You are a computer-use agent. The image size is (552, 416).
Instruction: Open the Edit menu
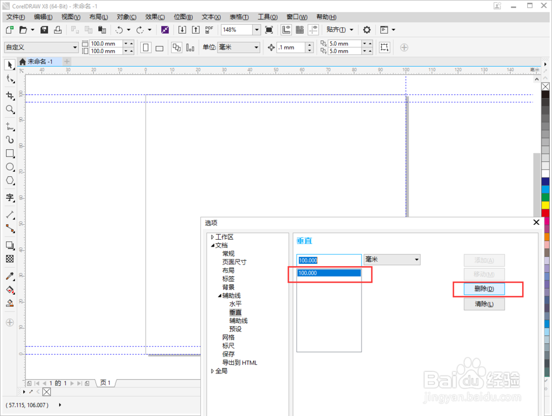click(43, 17)
